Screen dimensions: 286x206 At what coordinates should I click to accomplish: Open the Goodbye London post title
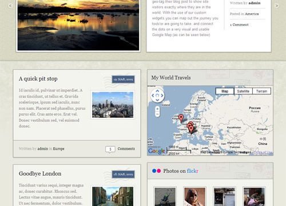click(40, 174)
